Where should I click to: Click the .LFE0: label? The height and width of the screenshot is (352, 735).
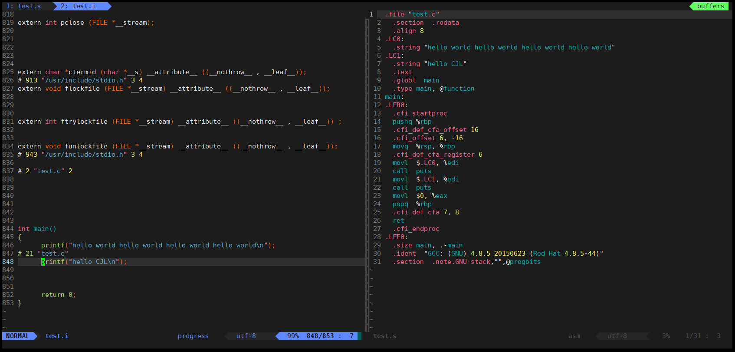tap(397, 237)
